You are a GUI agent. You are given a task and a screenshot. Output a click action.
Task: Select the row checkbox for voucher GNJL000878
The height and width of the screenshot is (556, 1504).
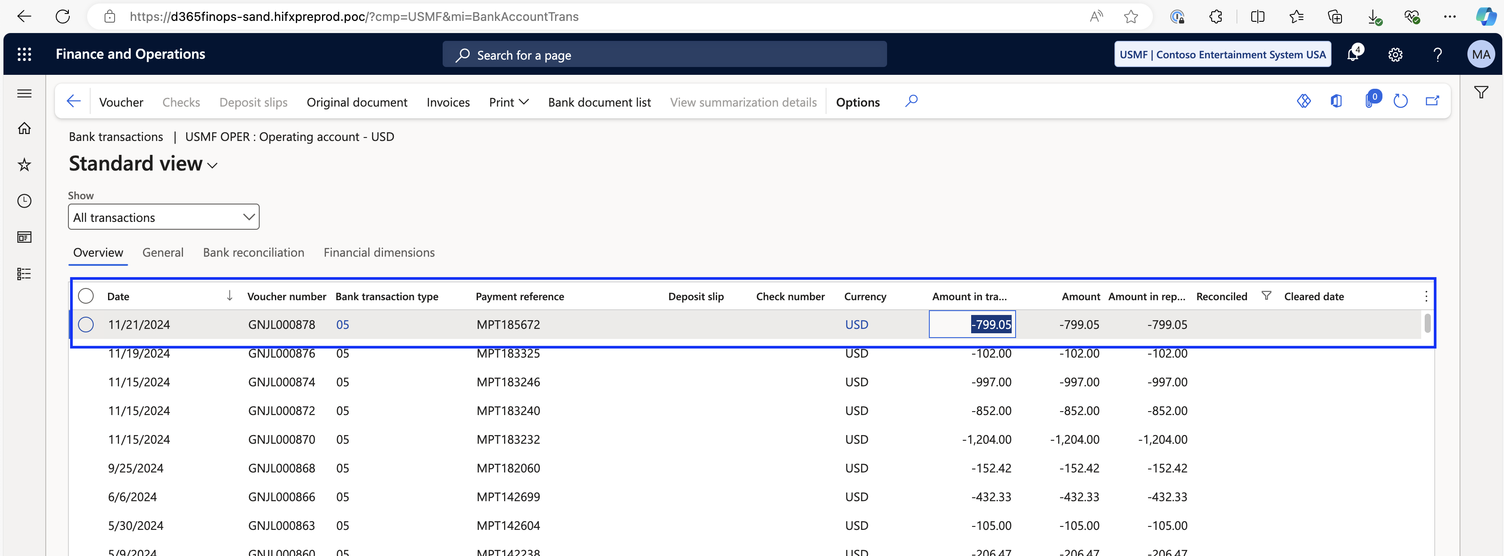pyautogui.click(x=86, y=325)
